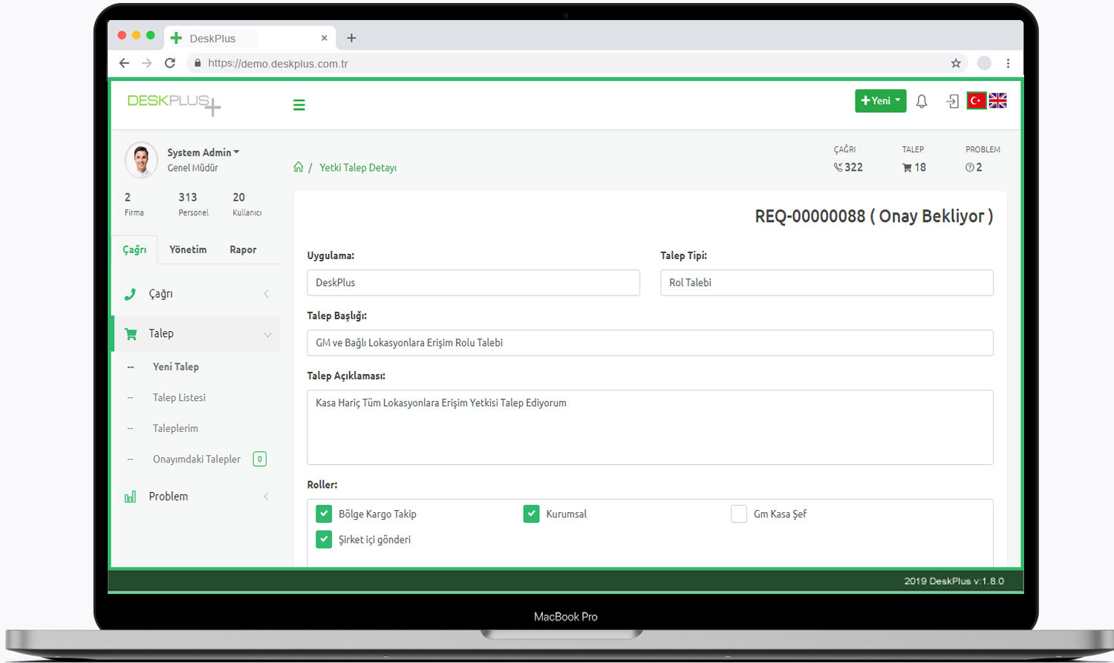Open browser profile circle icon
This screenshot has width=1114, height=663.
click(x=984, y=63)
